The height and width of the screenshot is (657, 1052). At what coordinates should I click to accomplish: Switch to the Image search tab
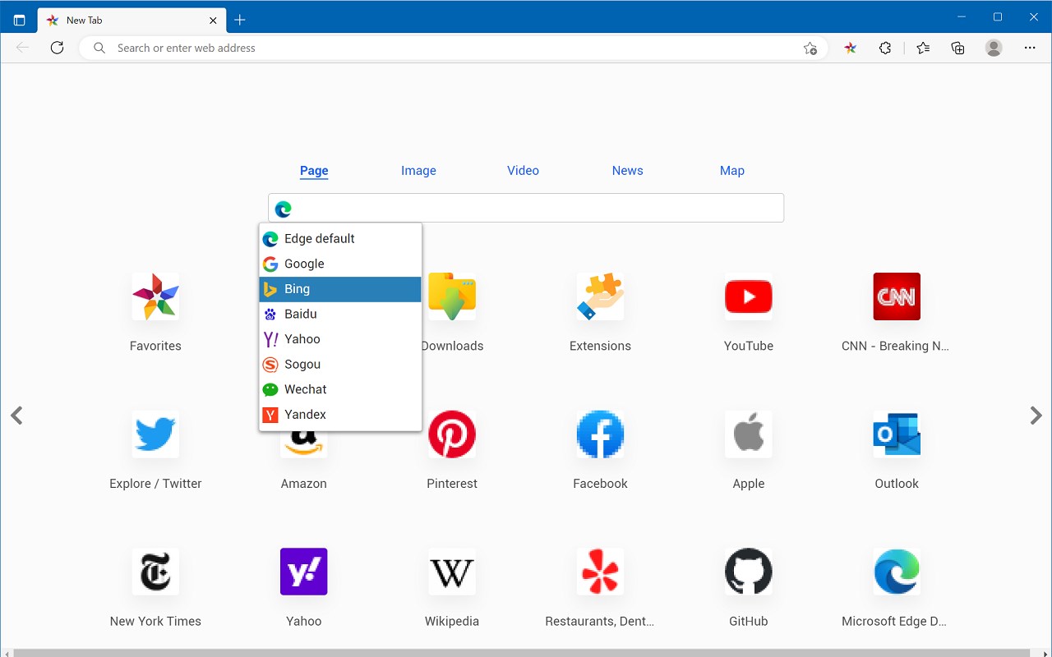coord(418,171)
